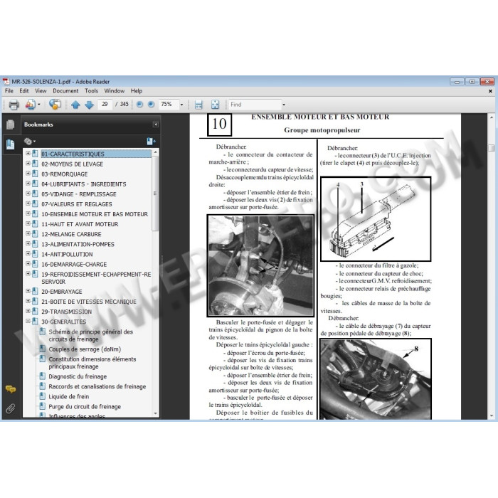The height and width of the screenshot is (498, 498).
Task: Expand 20-EMBRAYAGE bookmark
Action: pyautogui.click(x=28, y=291)
